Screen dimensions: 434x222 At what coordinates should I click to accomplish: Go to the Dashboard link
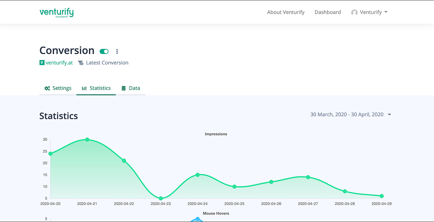(328, 12)
